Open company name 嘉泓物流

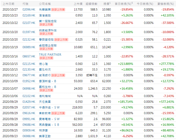(x=45, y=70)
